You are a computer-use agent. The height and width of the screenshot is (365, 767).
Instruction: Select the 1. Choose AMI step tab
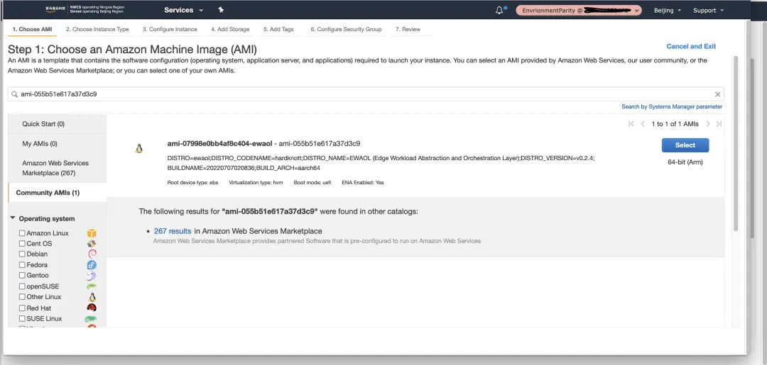point(32,29)
